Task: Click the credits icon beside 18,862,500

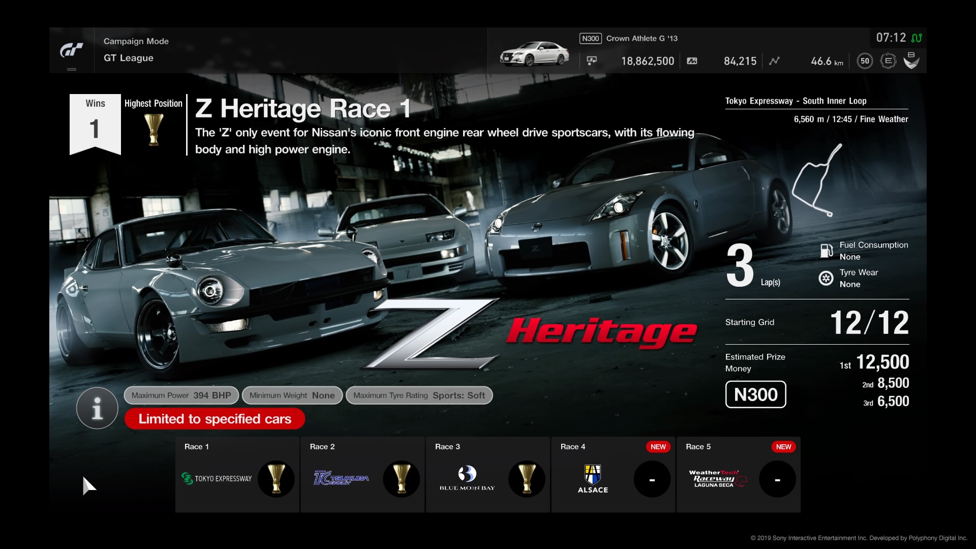Action: coord(592,61)
